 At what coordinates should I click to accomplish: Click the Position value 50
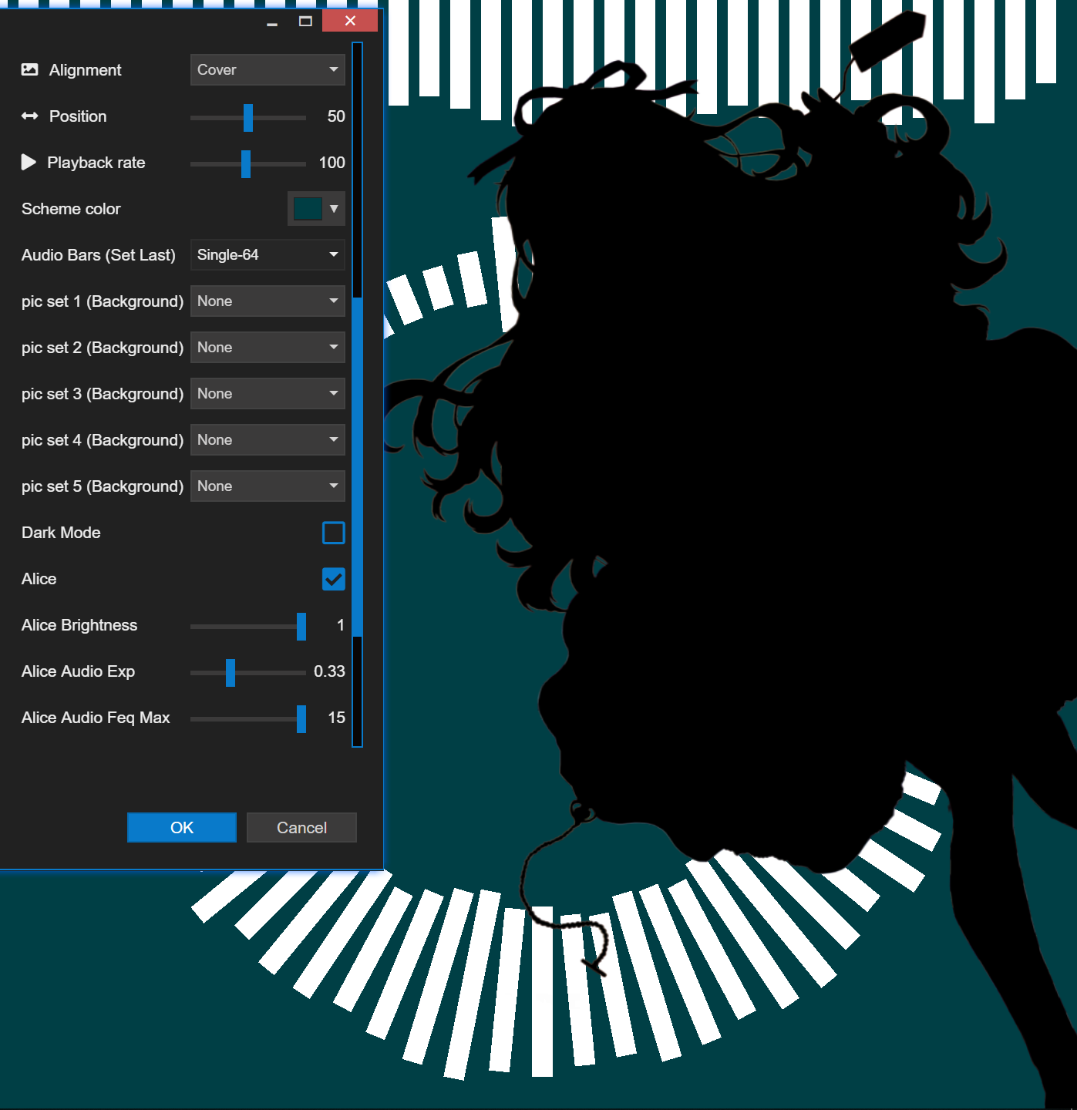336,116
